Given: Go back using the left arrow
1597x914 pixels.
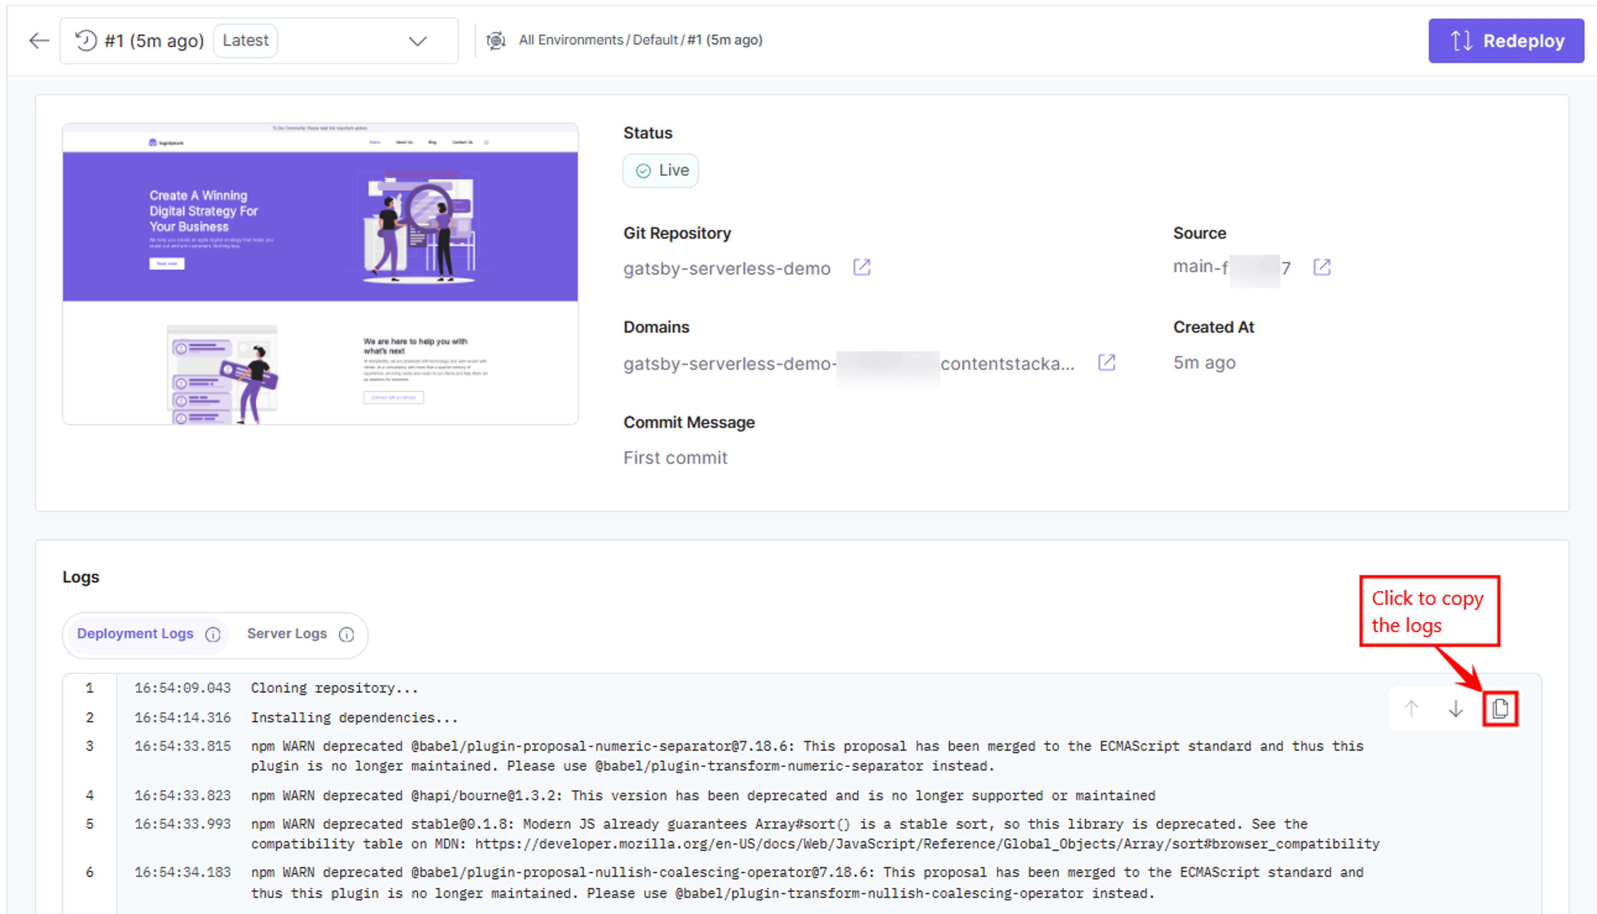Looking at the screenshot, I should coord(39,41).
